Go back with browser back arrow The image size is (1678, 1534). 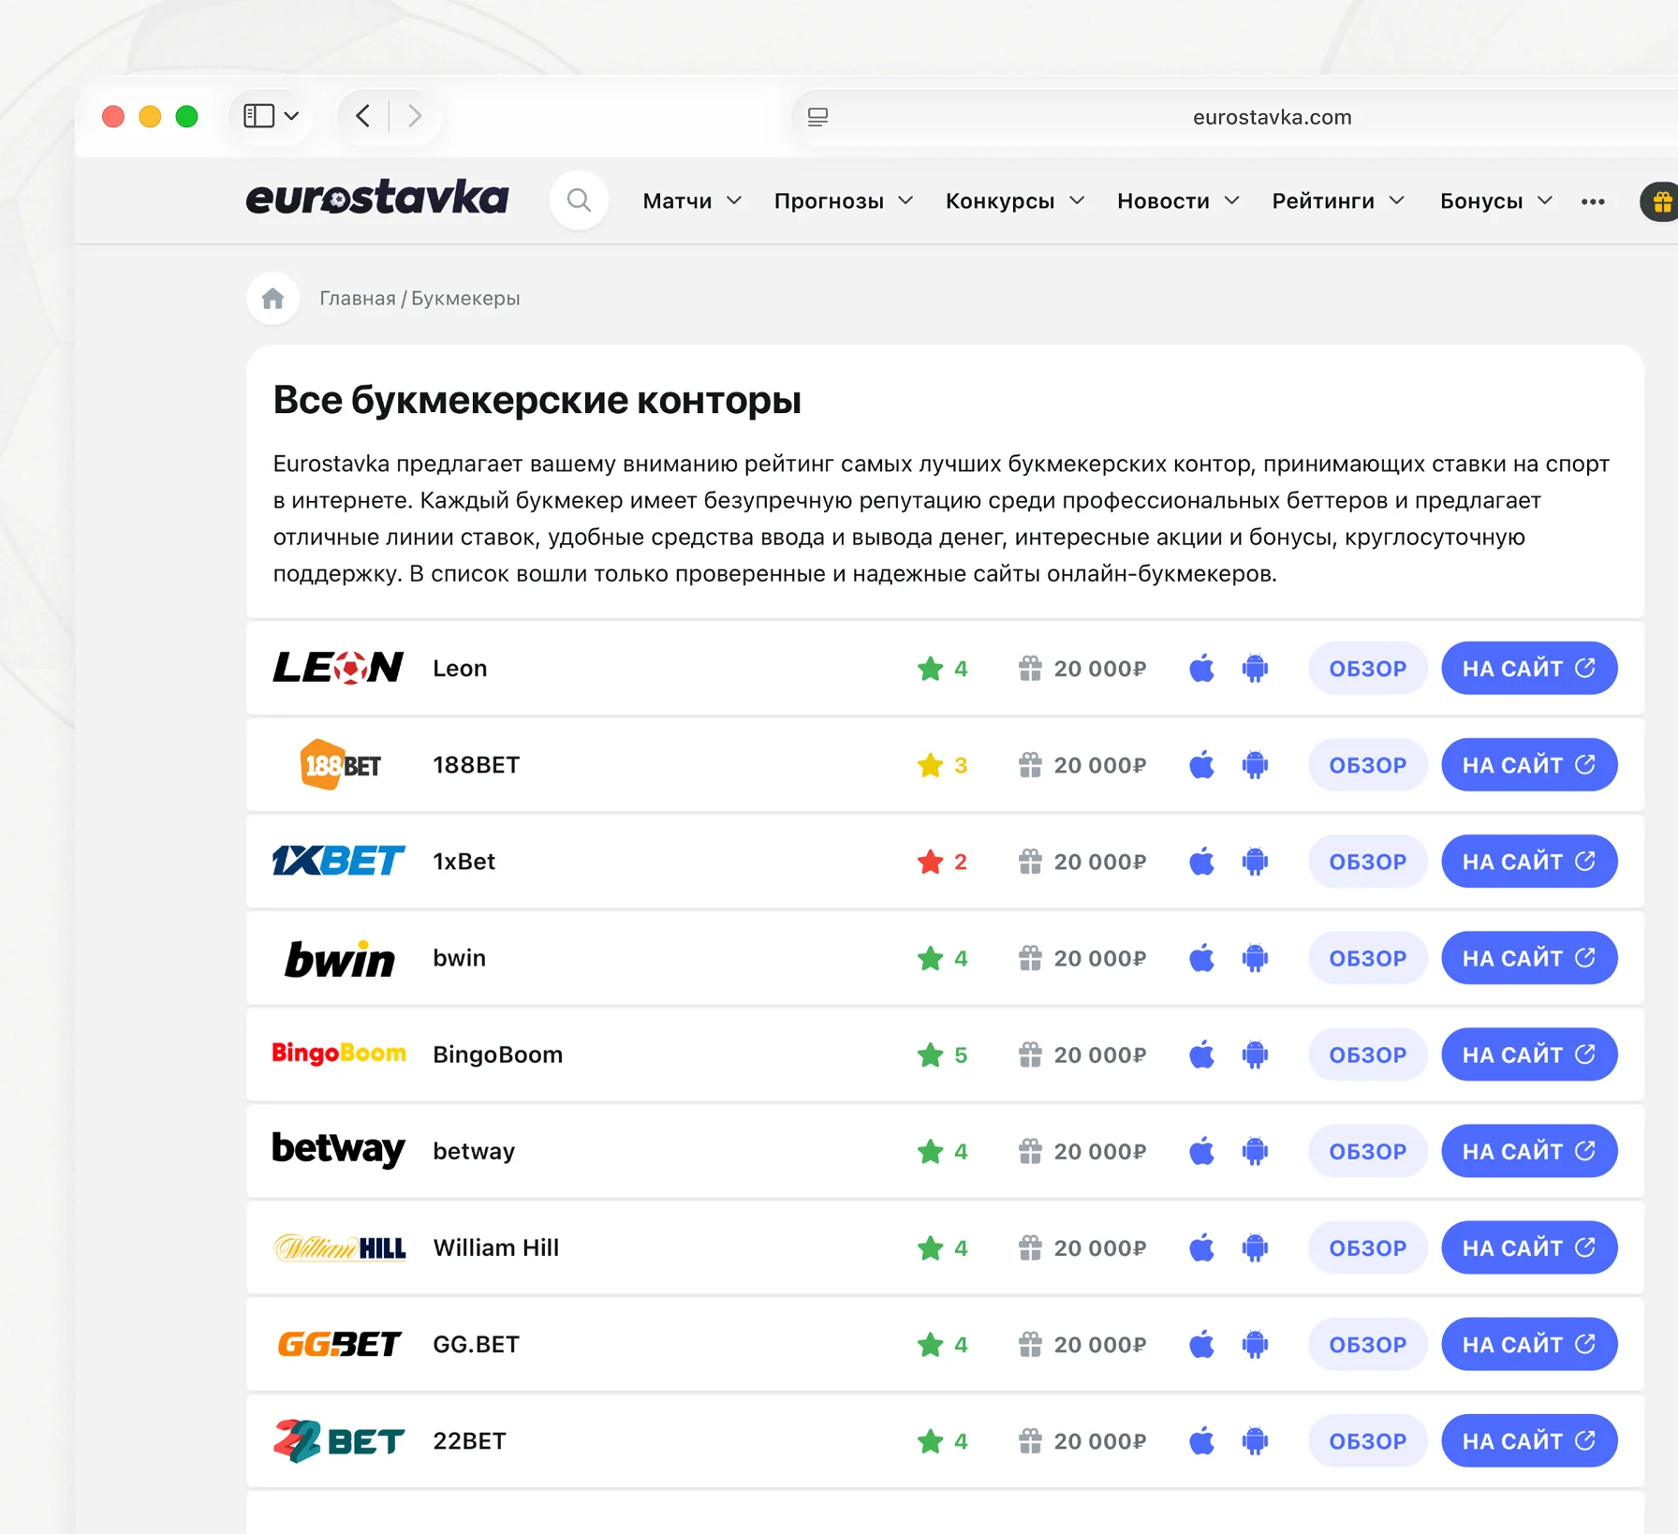pyautogui.click(x=363, y=116)
